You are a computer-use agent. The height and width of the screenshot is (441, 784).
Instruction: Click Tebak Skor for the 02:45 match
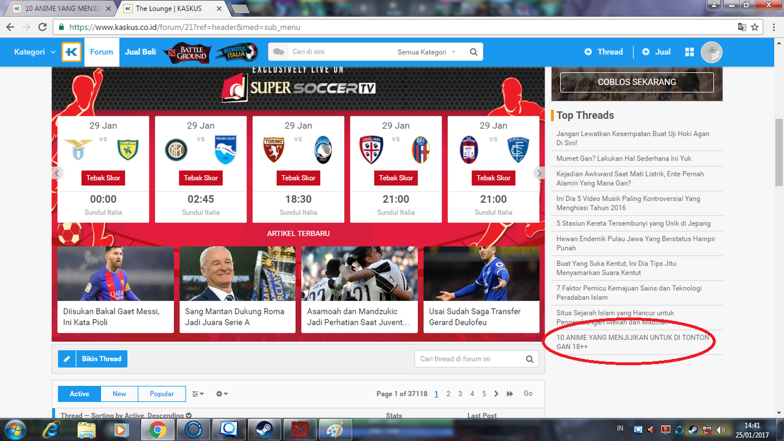(201, 178)
